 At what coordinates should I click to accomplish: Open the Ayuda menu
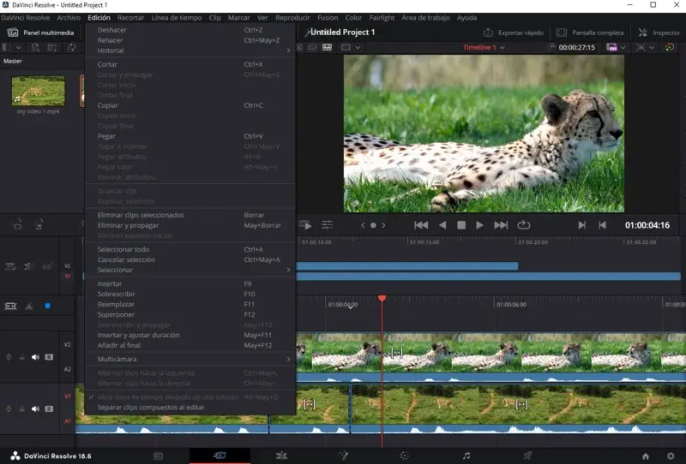(x=466, y=17)
